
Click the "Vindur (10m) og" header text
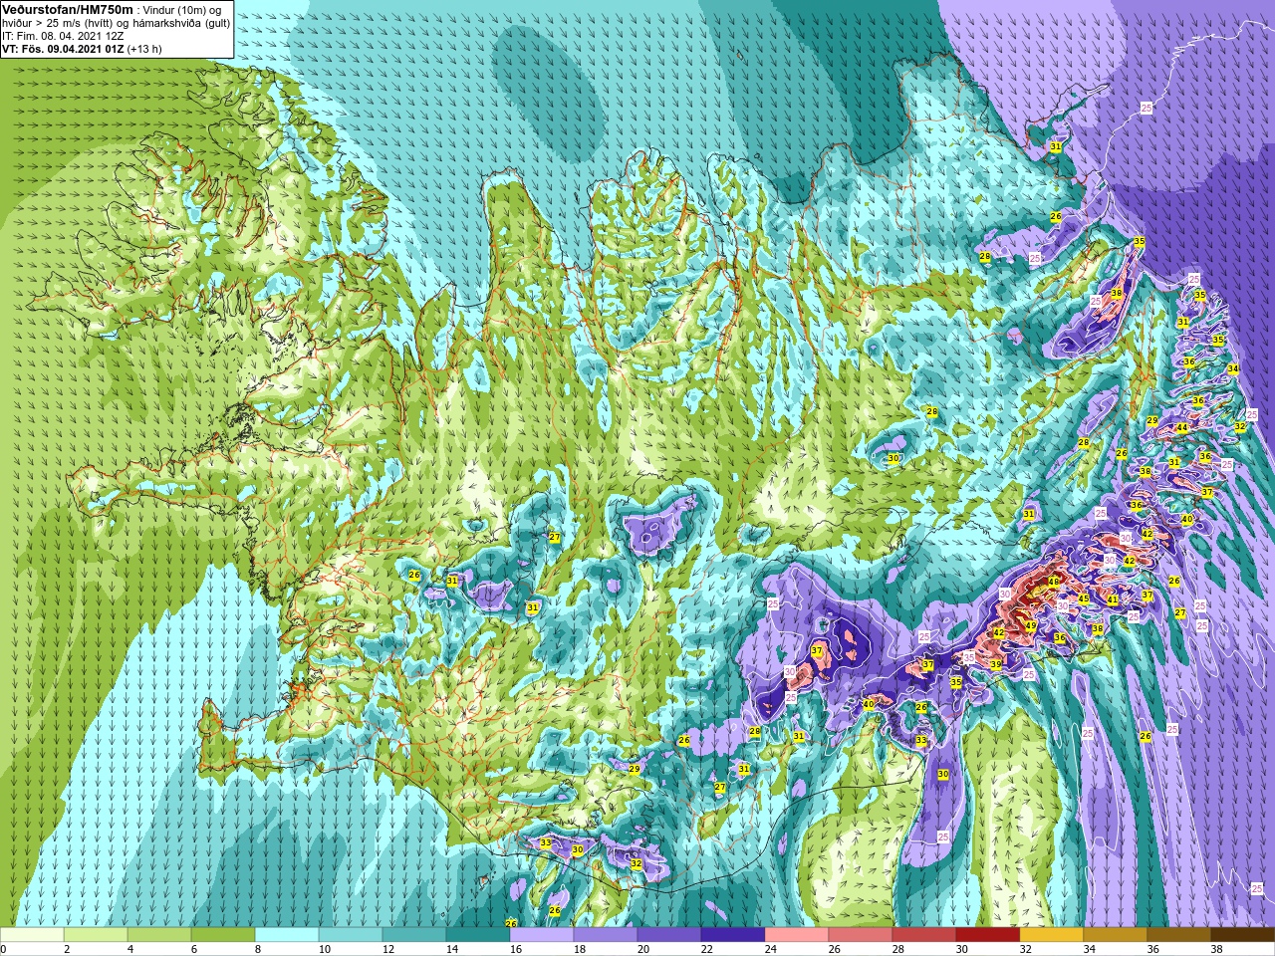183,9
